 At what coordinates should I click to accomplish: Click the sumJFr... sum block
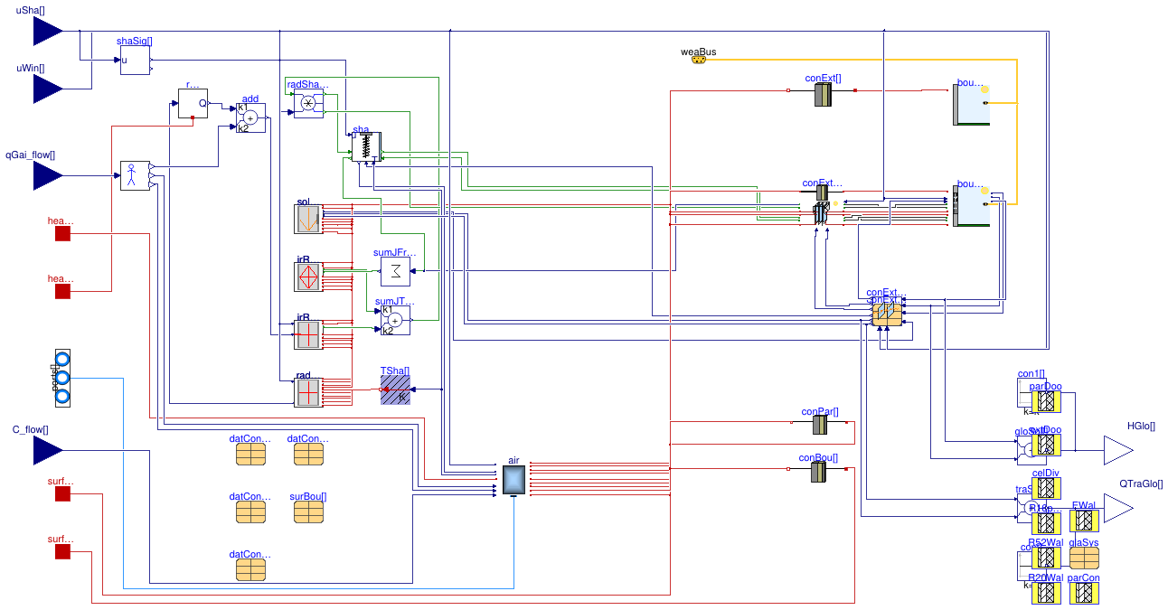395,270
